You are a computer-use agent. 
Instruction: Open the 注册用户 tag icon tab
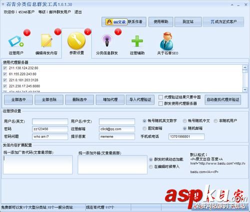tap(16, 43)
